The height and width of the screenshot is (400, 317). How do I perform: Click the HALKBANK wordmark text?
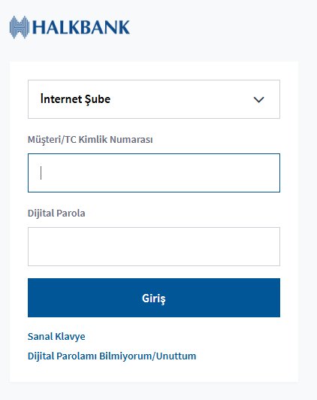pos(81,27)
